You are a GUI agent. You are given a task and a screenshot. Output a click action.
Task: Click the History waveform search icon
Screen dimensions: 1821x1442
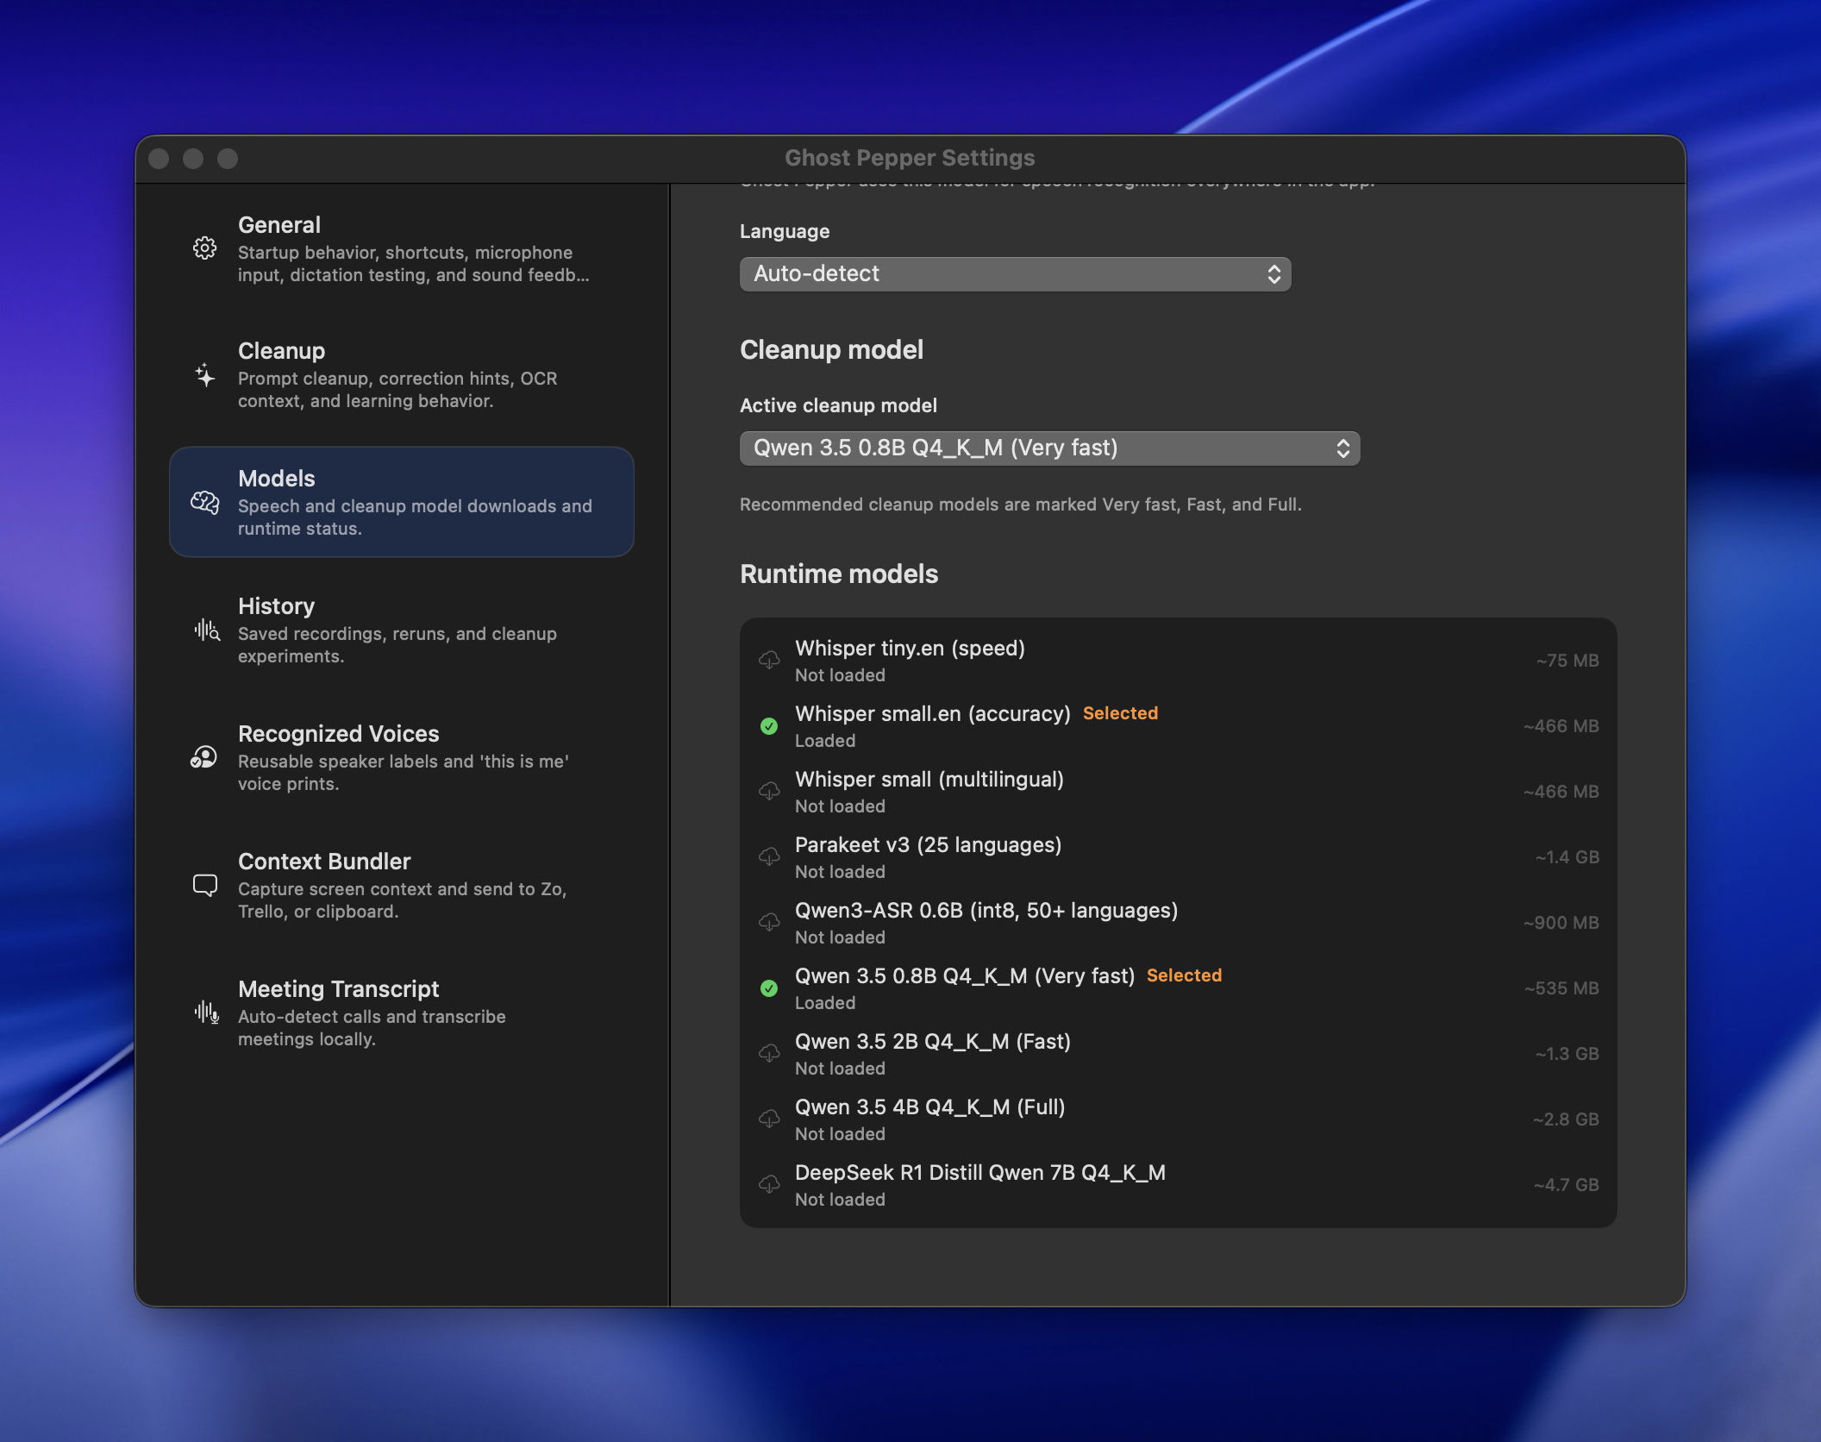[207, 630]
